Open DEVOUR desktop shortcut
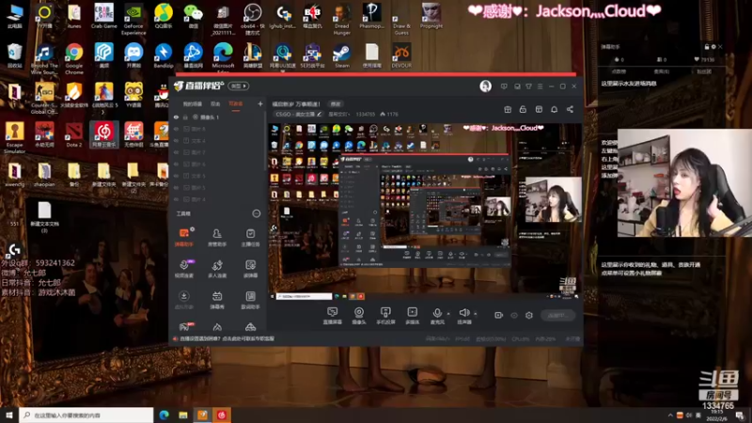The image size is (752, 423). click(401, 55)
